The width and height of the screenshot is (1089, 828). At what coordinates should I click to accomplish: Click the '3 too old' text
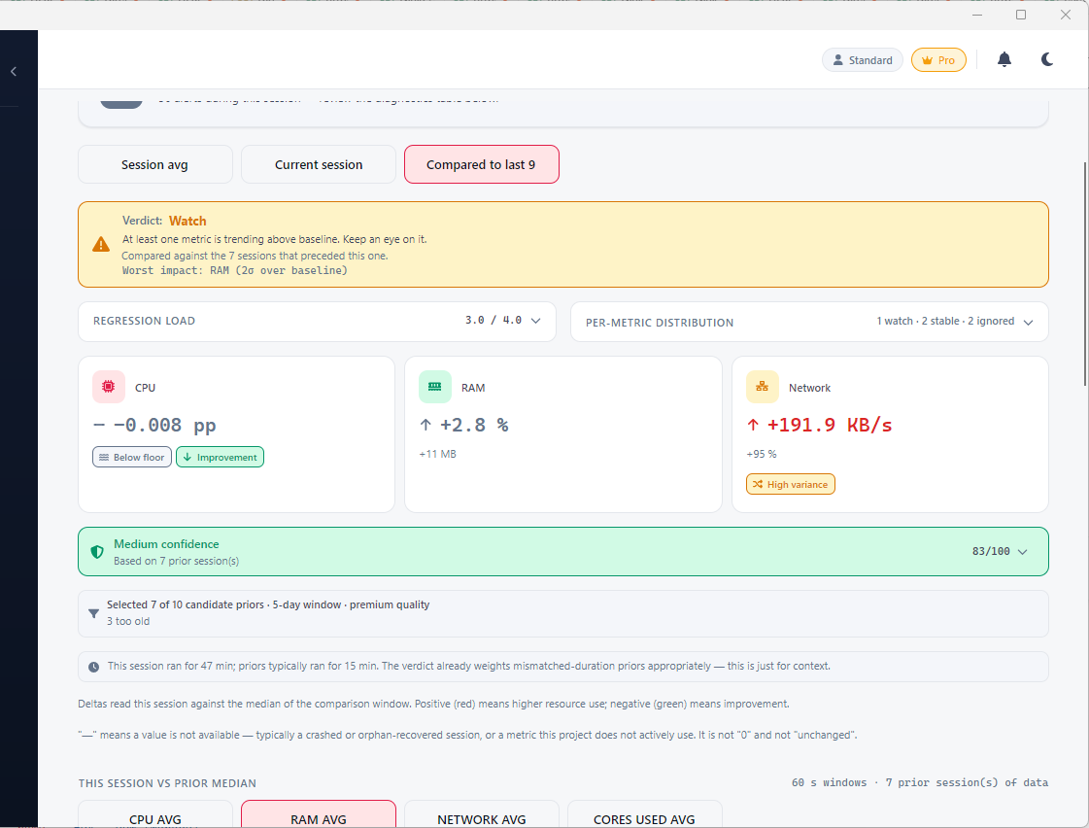pyautogui.click(x=128, y=622)
